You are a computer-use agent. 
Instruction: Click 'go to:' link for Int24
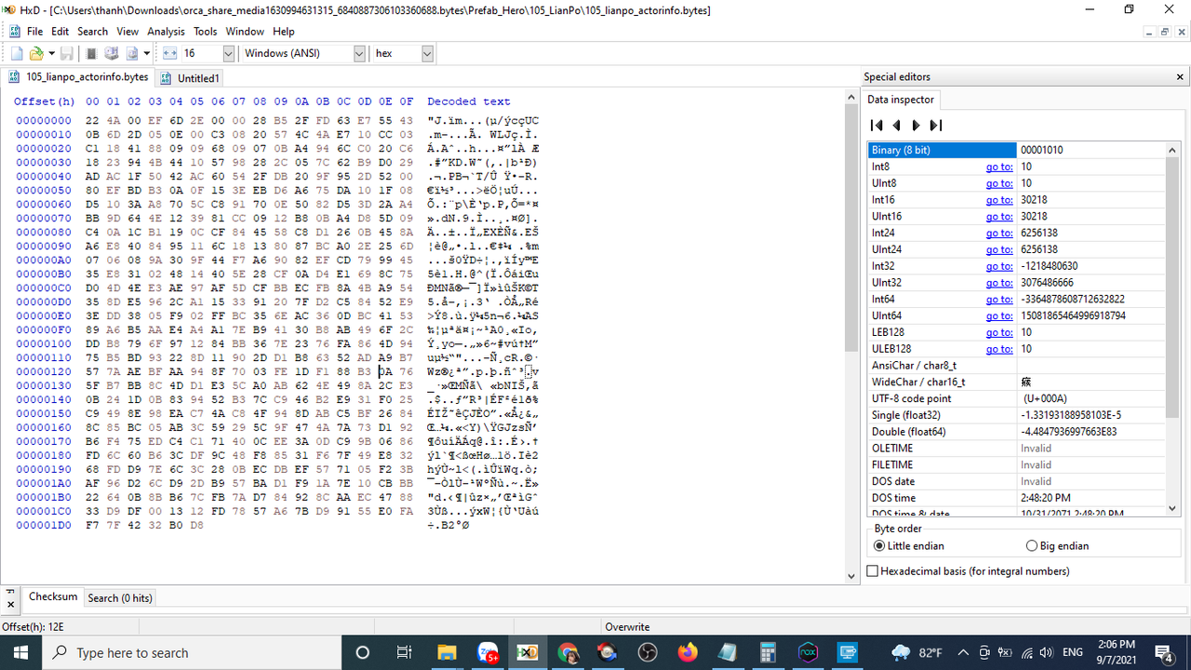999,234
